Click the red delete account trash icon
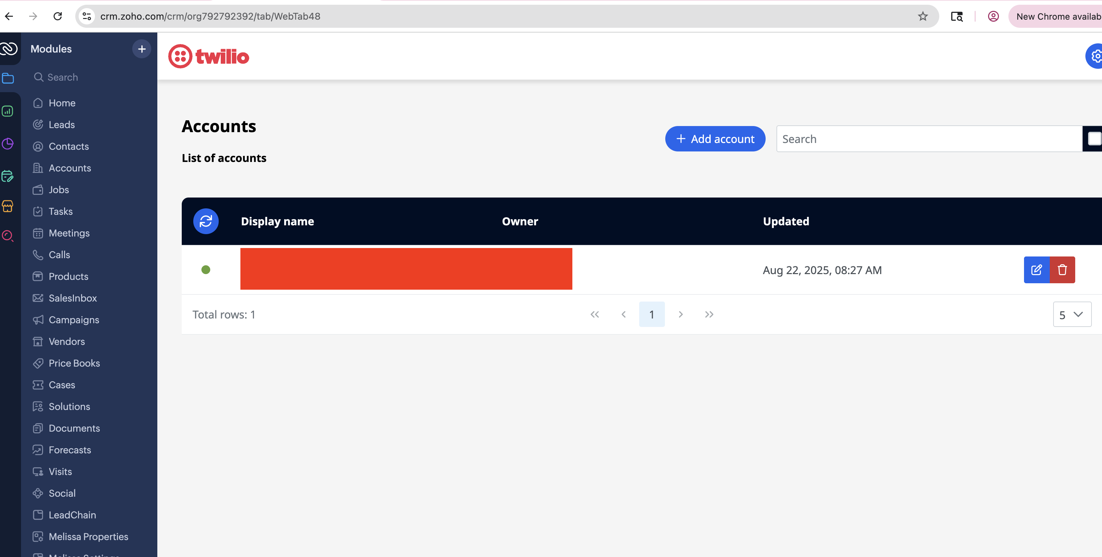Image resolution: width=1102 pixels, height=557 pixels. [1062, 270]
